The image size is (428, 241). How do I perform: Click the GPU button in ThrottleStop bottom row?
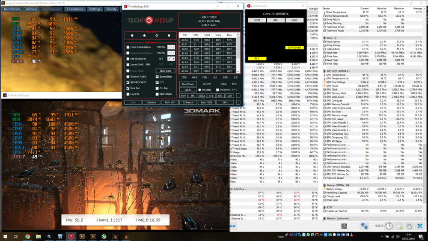point(225,102)
